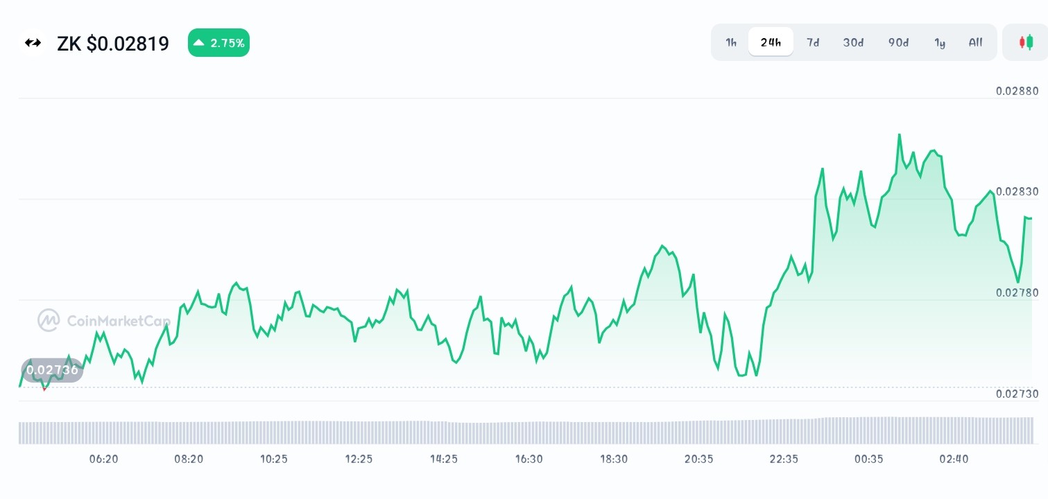Switch chart range to 1h
The image size is (1048, 499).
[x=731, y=42]
